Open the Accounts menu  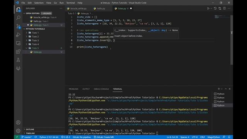point(18,122)
